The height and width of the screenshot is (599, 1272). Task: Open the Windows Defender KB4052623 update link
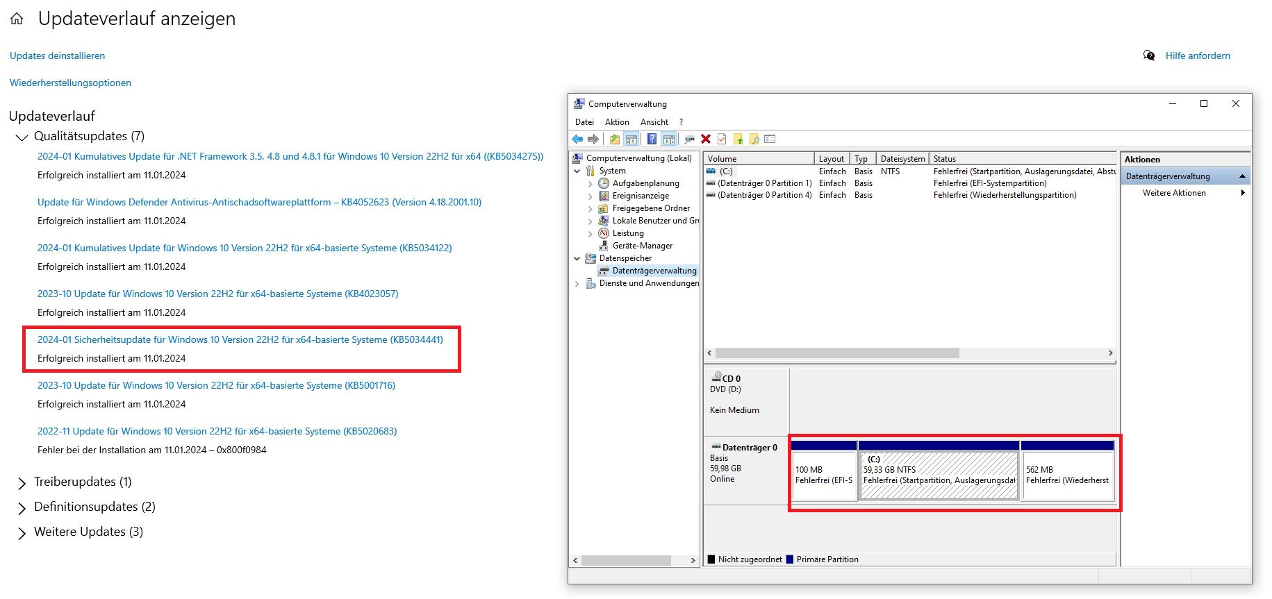tap(259, 202)
